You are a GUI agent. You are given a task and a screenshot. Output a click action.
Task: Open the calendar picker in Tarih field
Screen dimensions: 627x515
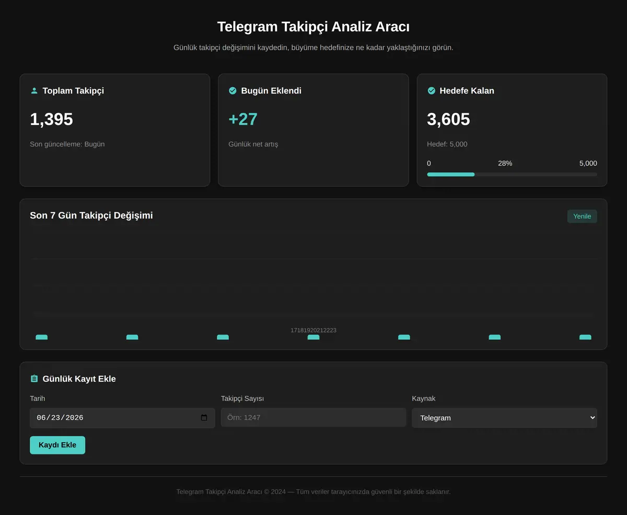coord(204,418)
